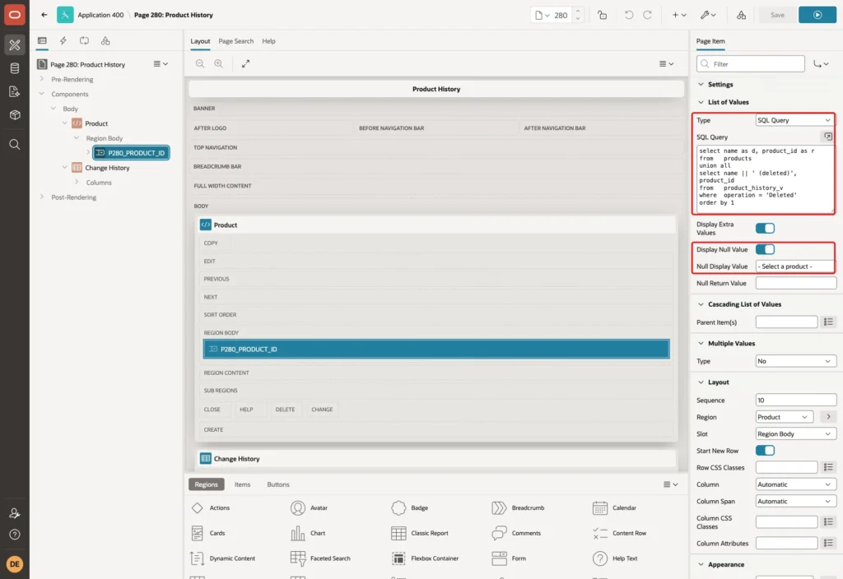
Task: Open SQL Query code editor popup
Action: [828, 137]
